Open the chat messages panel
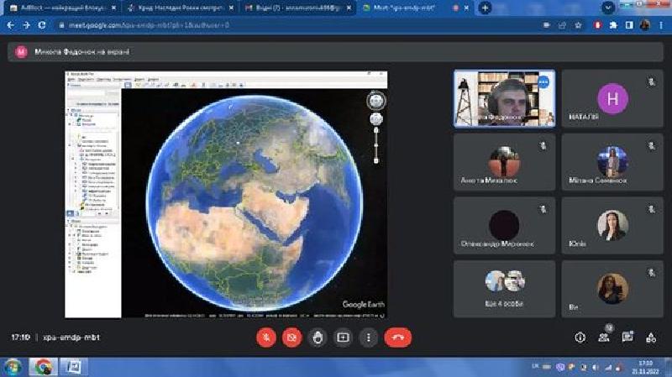672x377 pixels. pos(627,338)
